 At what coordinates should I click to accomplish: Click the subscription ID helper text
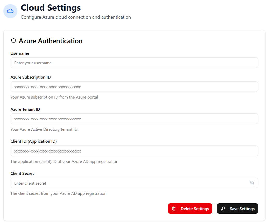54,97
